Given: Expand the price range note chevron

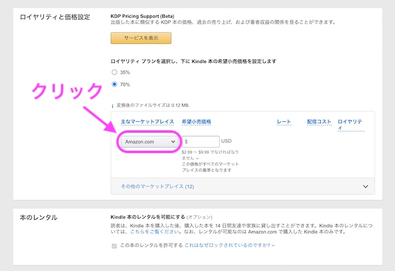Looking at the screenshot, I should (x=197, y=157).
